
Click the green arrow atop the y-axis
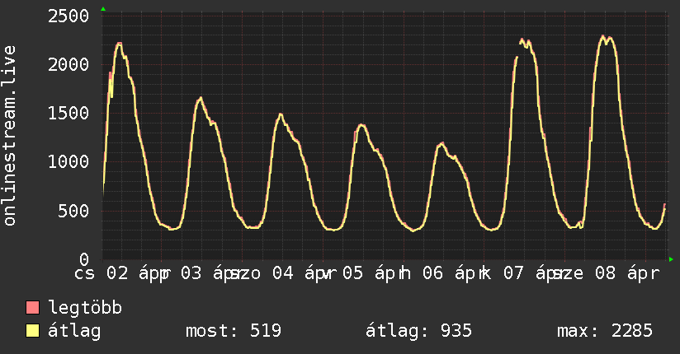pyautogui.click(x=103, y=9)
